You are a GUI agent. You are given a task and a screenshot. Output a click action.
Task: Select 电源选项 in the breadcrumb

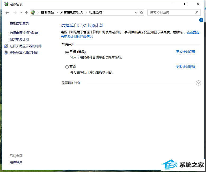coord(96,12)
